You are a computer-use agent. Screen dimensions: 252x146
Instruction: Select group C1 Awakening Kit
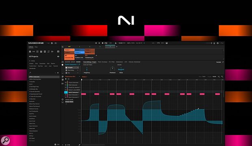90,57
